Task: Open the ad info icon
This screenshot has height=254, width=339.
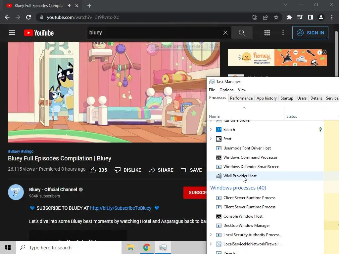Action: tap(324, 52)
